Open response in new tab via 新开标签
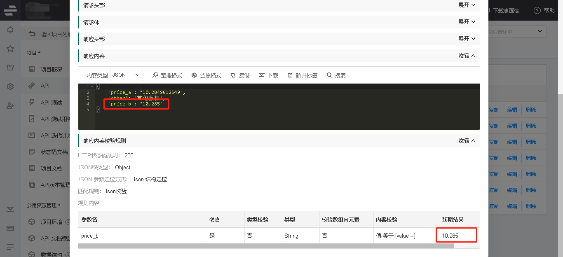The height and width of the screenshot is (257, 563). coord(290,75)
